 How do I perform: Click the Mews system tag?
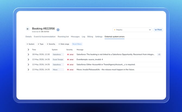click(x=58, y=70)
